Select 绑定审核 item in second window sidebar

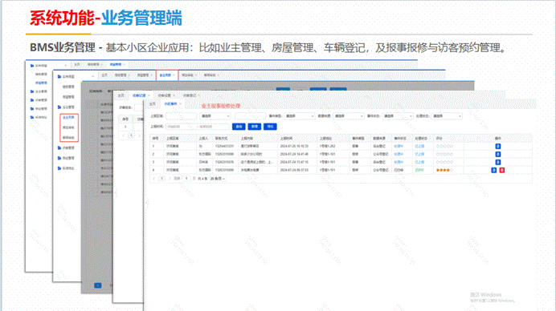click(x=68, y=127)
